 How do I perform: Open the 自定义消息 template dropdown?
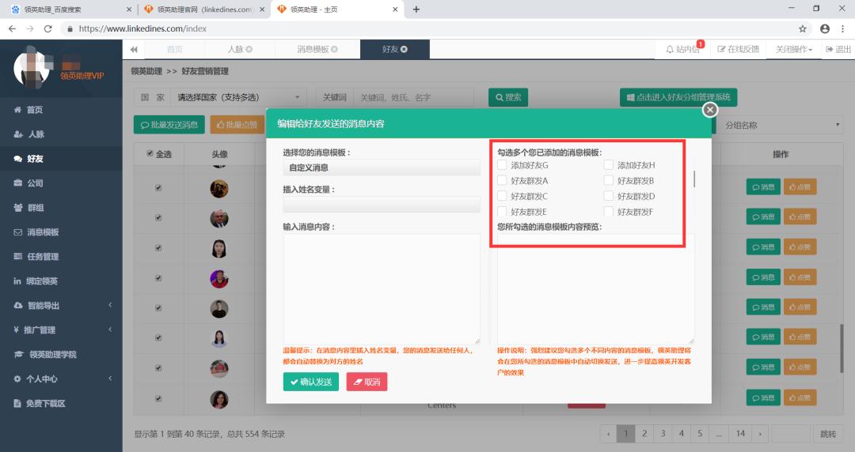point(381,168)
